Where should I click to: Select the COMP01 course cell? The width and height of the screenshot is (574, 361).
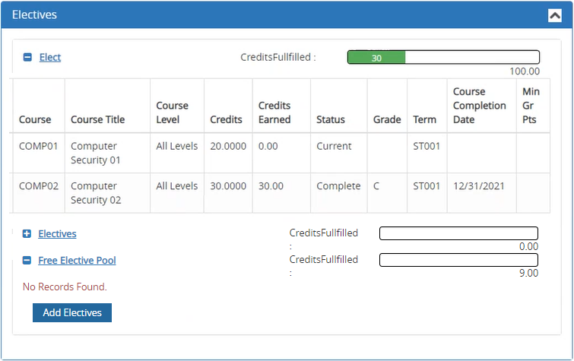(38, 146)
